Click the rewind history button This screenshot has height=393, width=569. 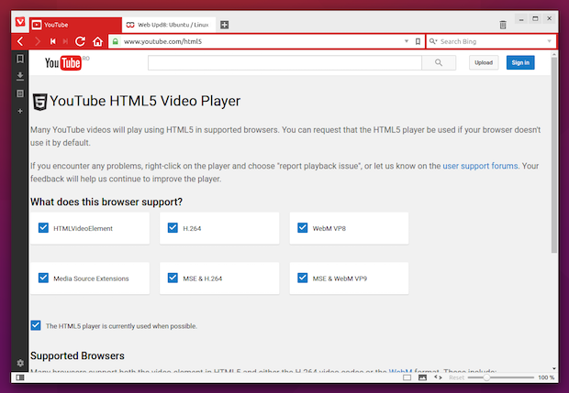(53, 41)
